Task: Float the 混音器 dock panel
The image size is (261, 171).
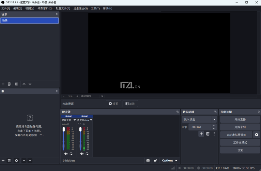Action: (x=177, y=112)
